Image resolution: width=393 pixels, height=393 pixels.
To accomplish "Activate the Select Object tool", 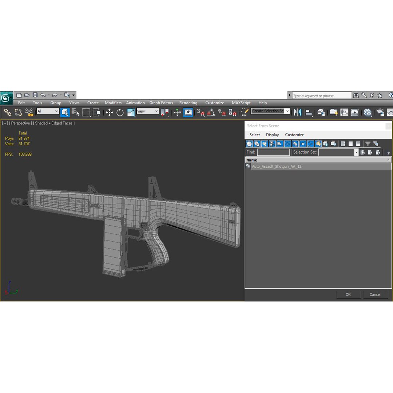I will [65, 112].
